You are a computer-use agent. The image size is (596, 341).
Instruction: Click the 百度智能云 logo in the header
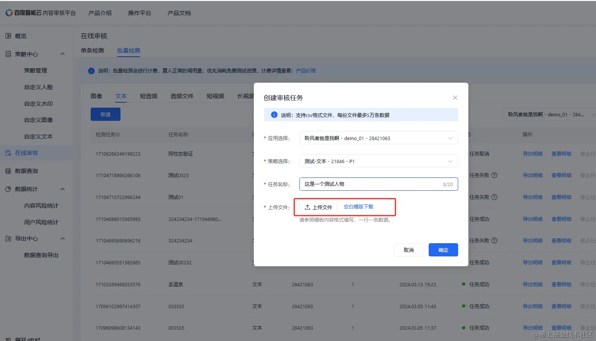(40, 13)
